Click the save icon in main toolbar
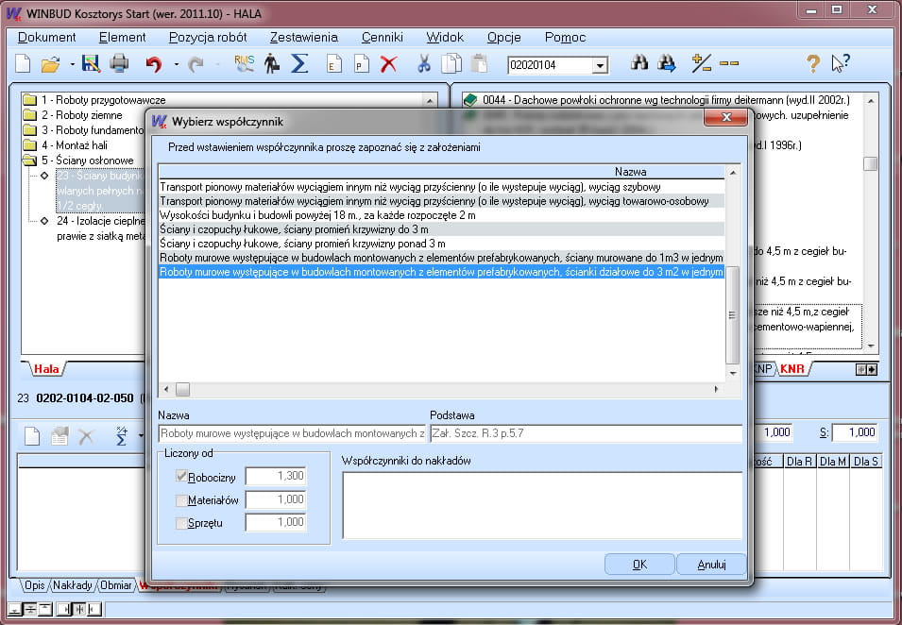902x625 pixels. 91,64
